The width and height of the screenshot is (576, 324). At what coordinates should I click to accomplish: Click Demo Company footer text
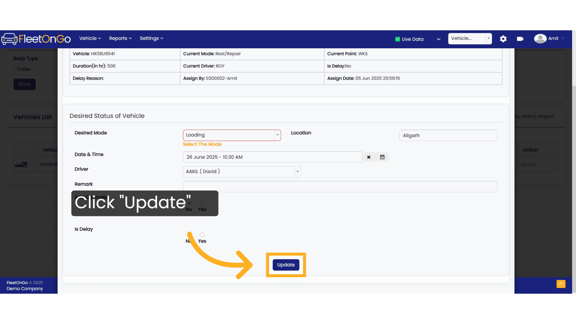click(25, 289)
